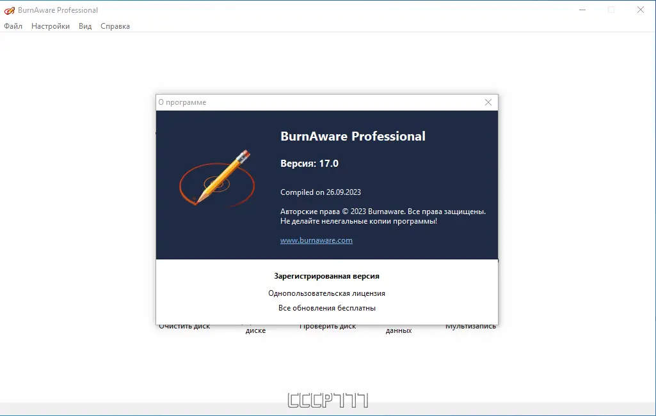Click the Compiled on 26.09.2023 text
Viewport: 656px width, 416px height.
321,192
